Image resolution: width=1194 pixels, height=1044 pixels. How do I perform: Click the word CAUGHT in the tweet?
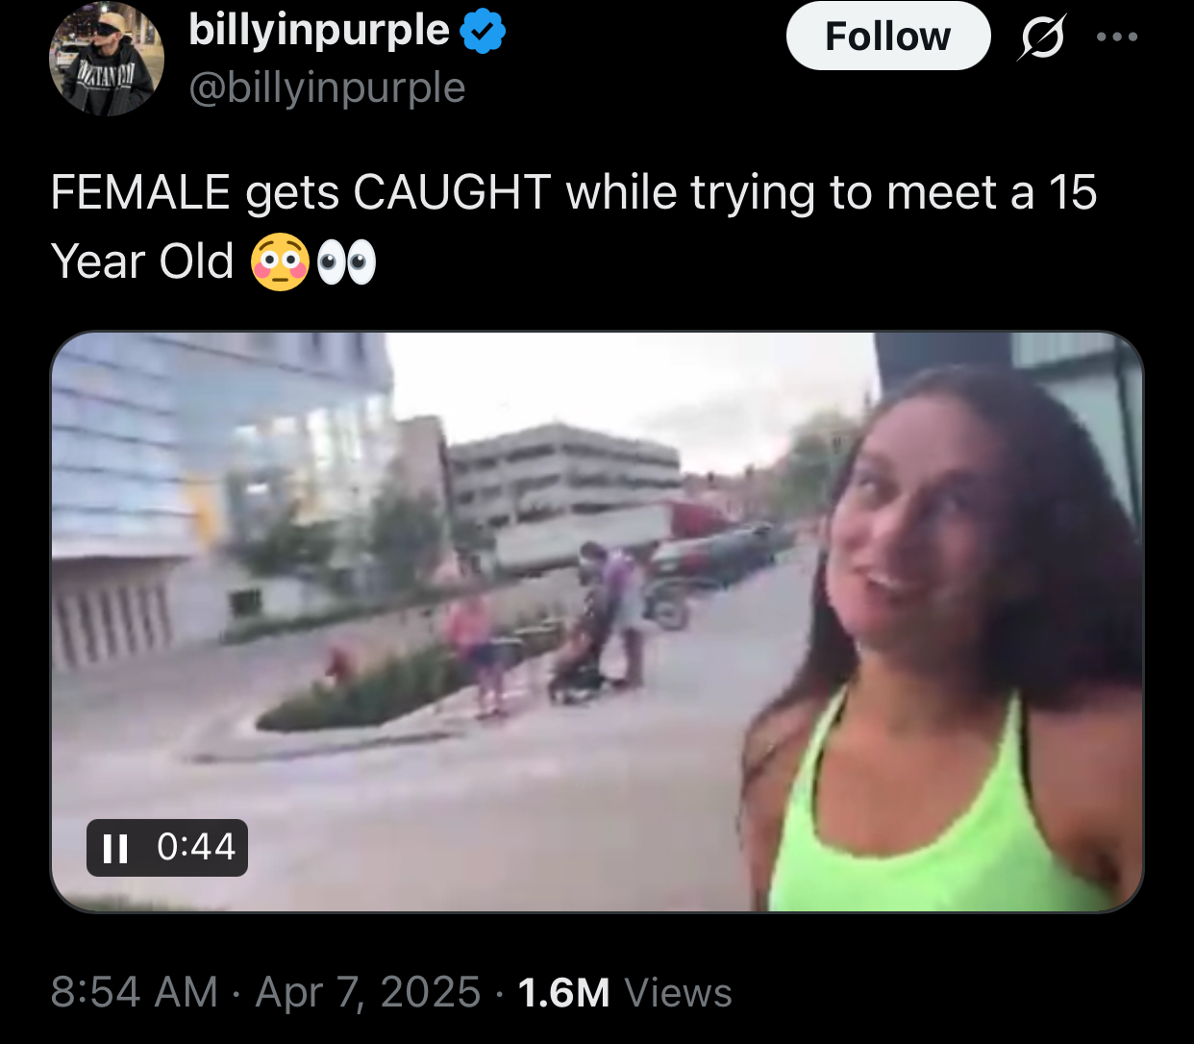click(x=452, y=192)
